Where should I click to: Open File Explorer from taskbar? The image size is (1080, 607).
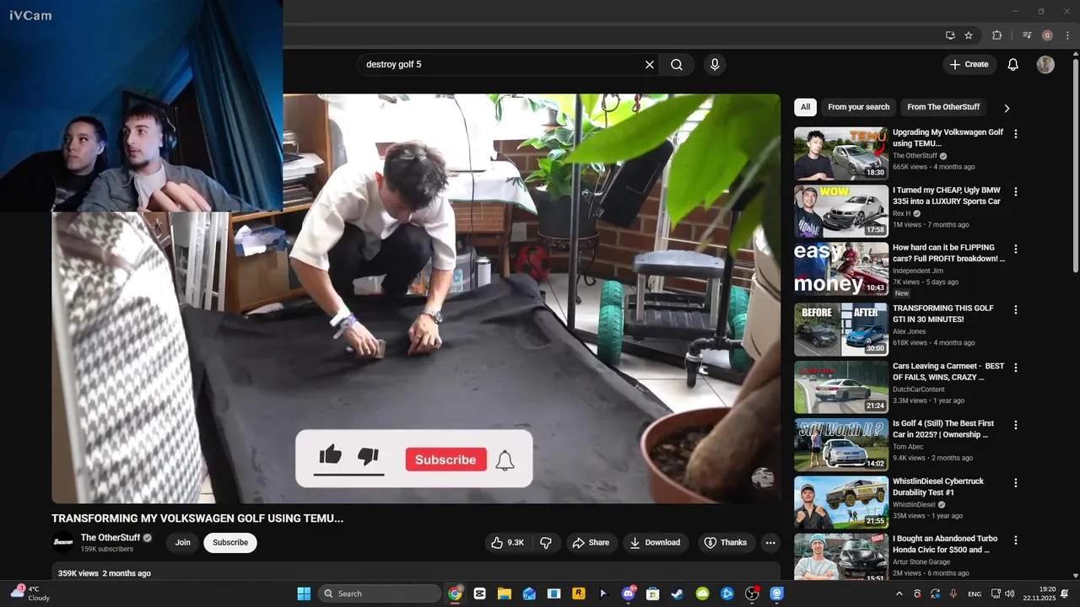[505, 594]
